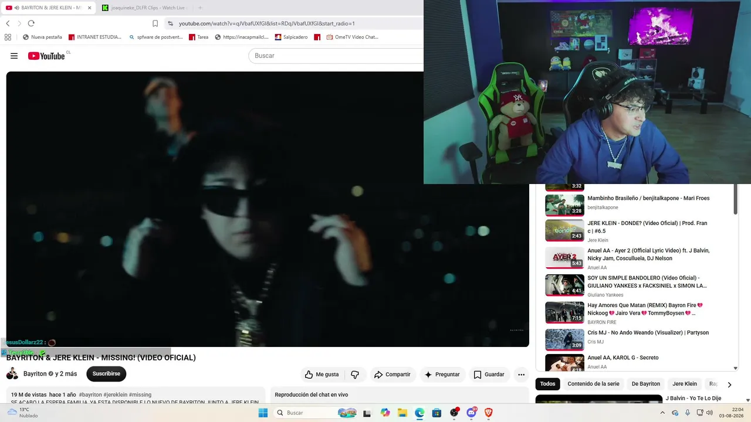
Task: Go to the YouTube home logo
Action: tap(46, 56)
